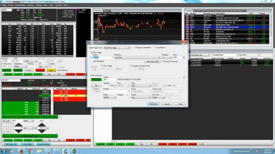Check the Use Basket checkbox
Screen dimensions: 275x154
[x=156, y=47]
